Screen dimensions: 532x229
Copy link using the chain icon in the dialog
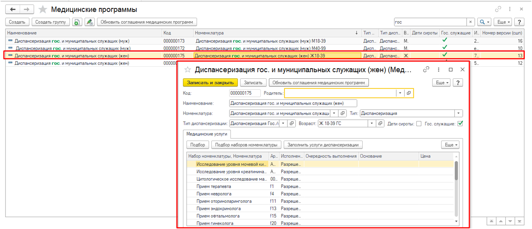[x=426, y=70]
